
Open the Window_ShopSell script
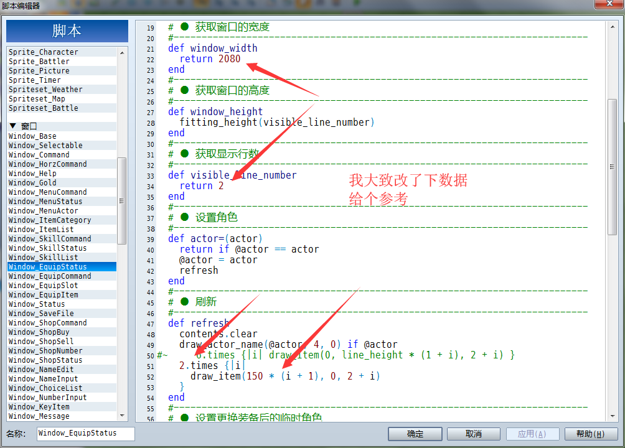coord(62,342)
